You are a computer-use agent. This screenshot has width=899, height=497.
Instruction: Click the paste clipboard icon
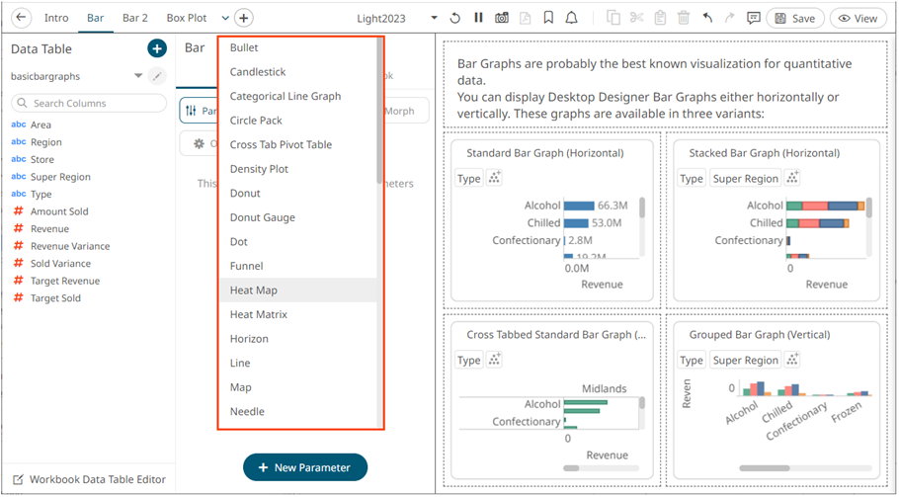[660, 18]
